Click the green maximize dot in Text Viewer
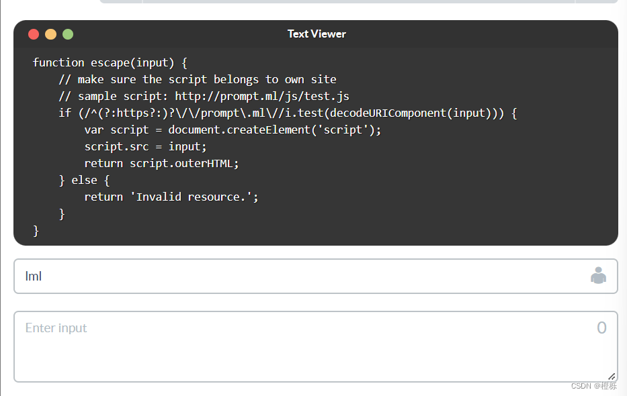 (68, 34)
